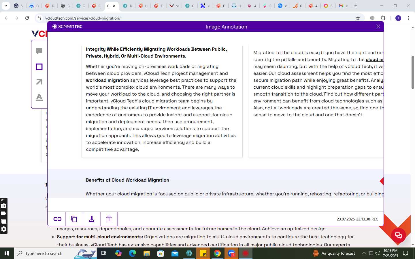Open the ScreenRec gallery icon
This screenshot has height=259, width=415.
click(4, 221)
